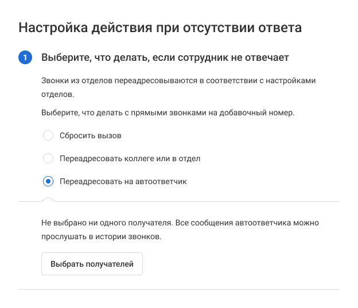The height and width of the screenshot is (308, 358).
Task: Click the divider line below the radio options
Action: [x=179, y=201]
